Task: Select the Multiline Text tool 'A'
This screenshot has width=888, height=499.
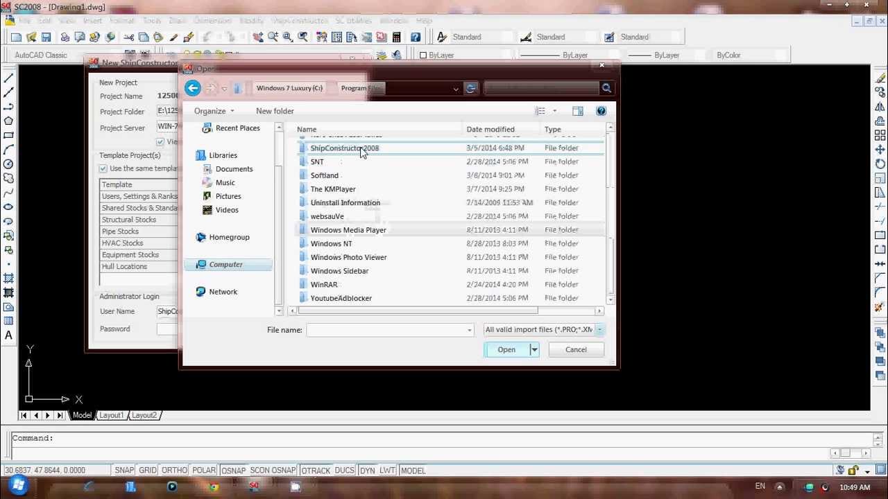Action: coord(8,335)
